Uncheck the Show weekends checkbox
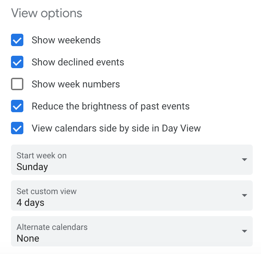 (x=17, y=40)
